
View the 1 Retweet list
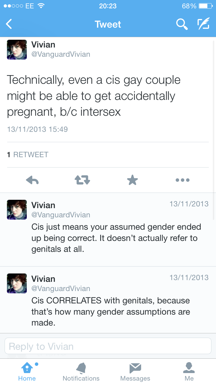pos(28,155)
